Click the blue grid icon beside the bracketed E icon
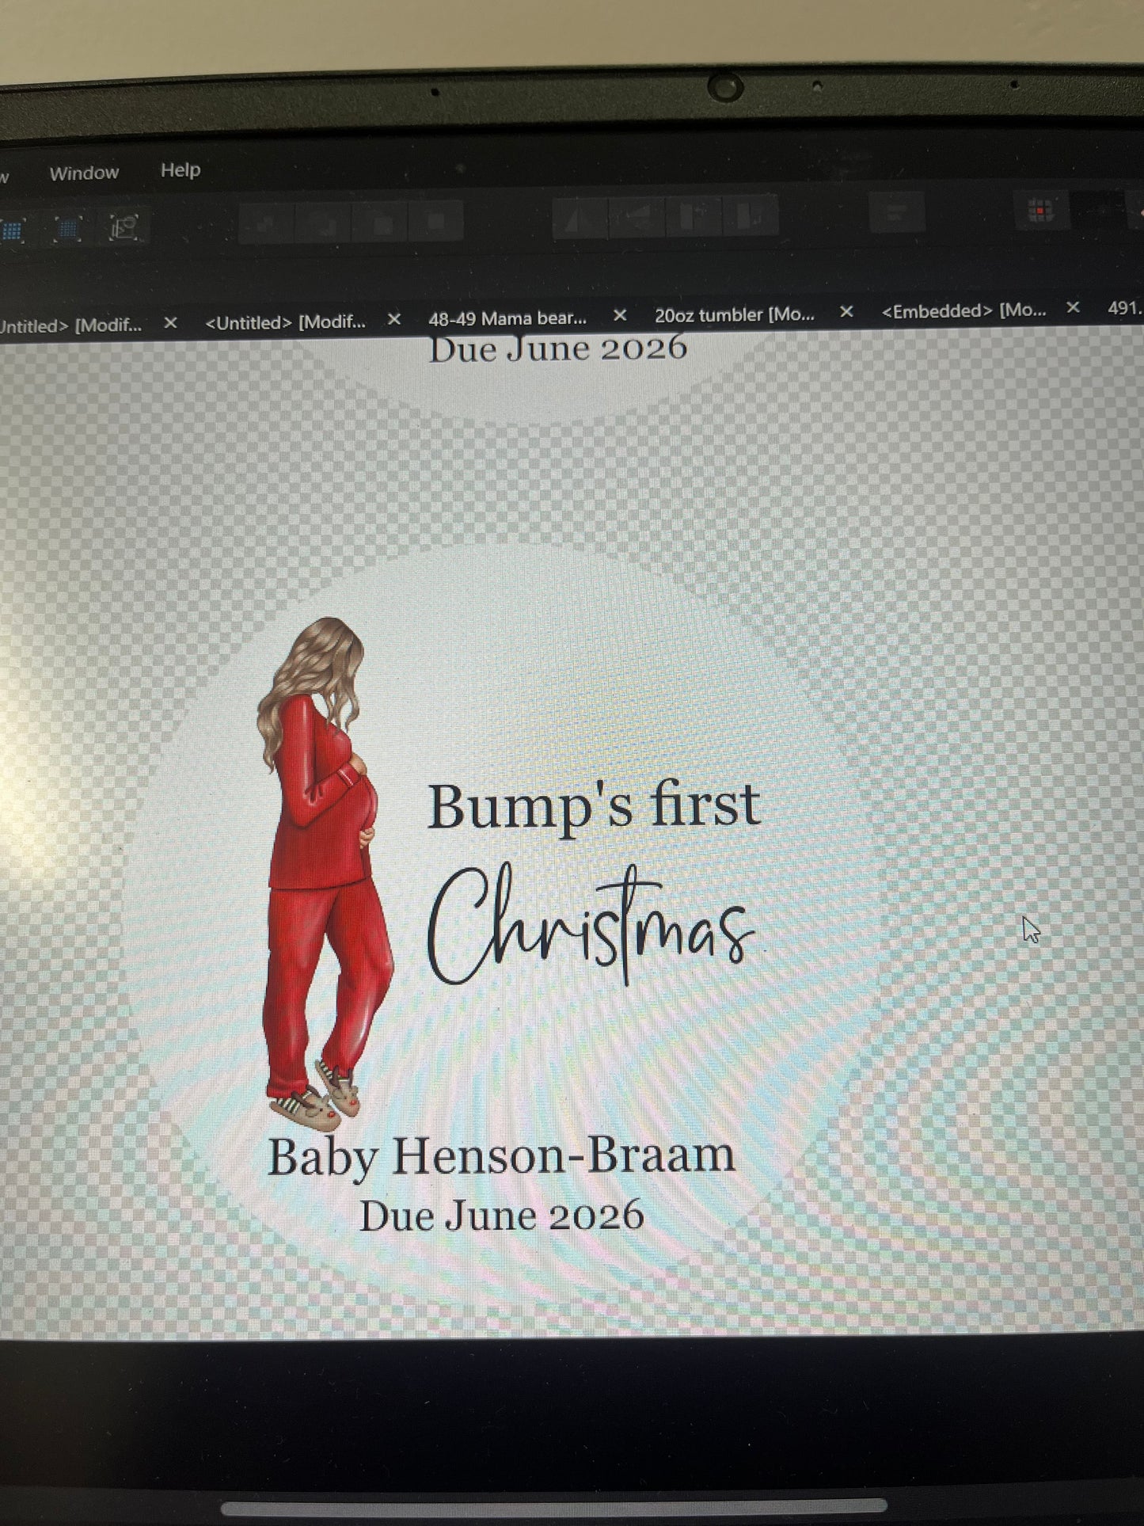This screenshot has width=1144, height=1526. point(68,230)
